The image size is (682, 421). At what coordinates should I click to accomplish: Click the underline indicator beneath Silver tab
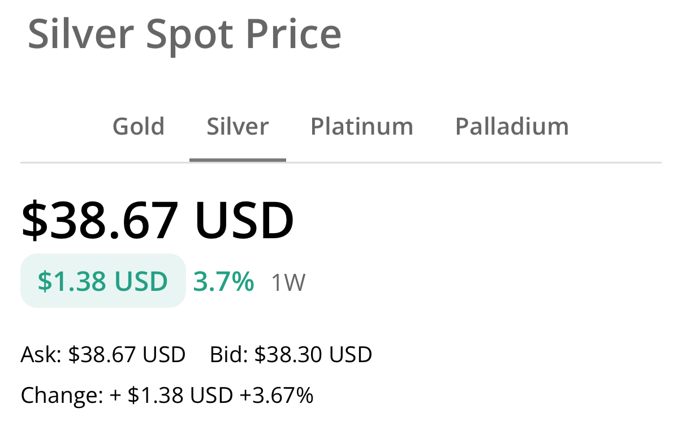[x=238, y=160]
